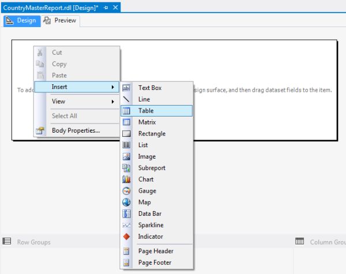Viewport: 346px width, 274px height.
Task: Click the Rectangle shape icon
Action: (126, 134)
